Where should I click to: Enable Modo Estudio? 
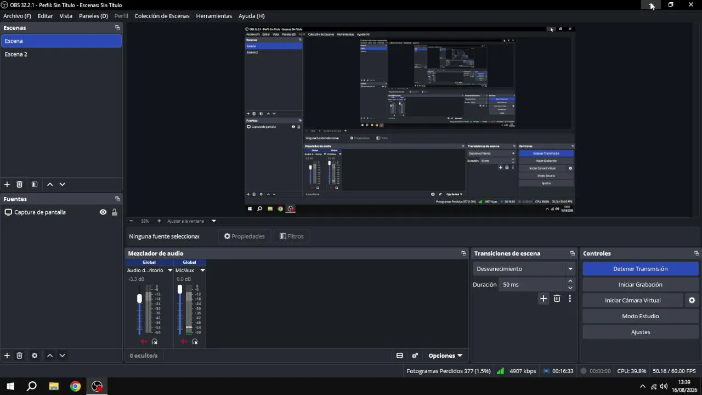(640, 316)
